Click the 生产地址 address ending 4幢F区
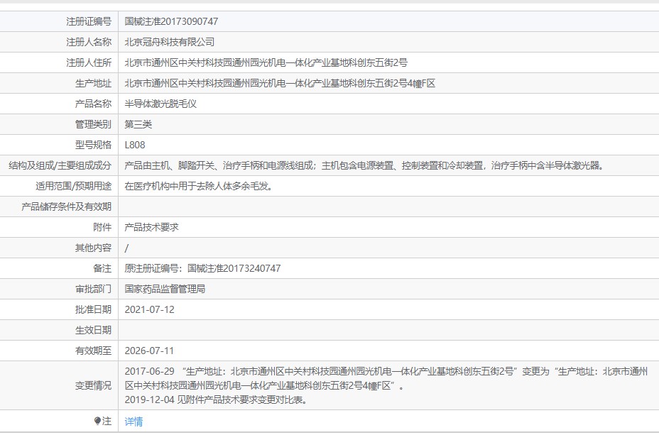Image resolution: width=659 pixels, height=435 pixels. click(x=280, y=83)
